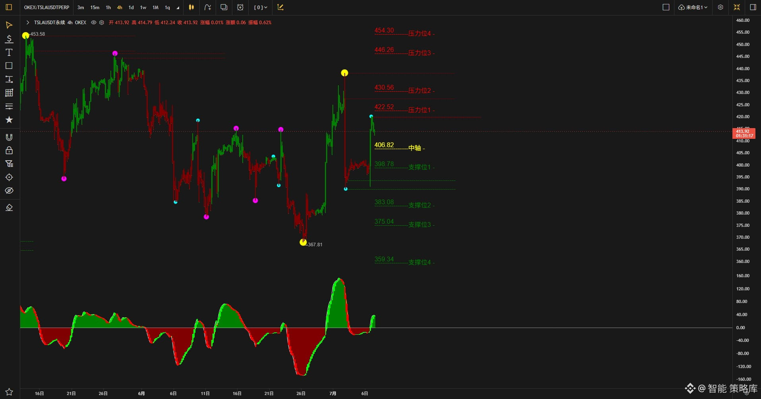Open favorites star tool in sidebar
The image size is (761, 399).
[9, 120]
